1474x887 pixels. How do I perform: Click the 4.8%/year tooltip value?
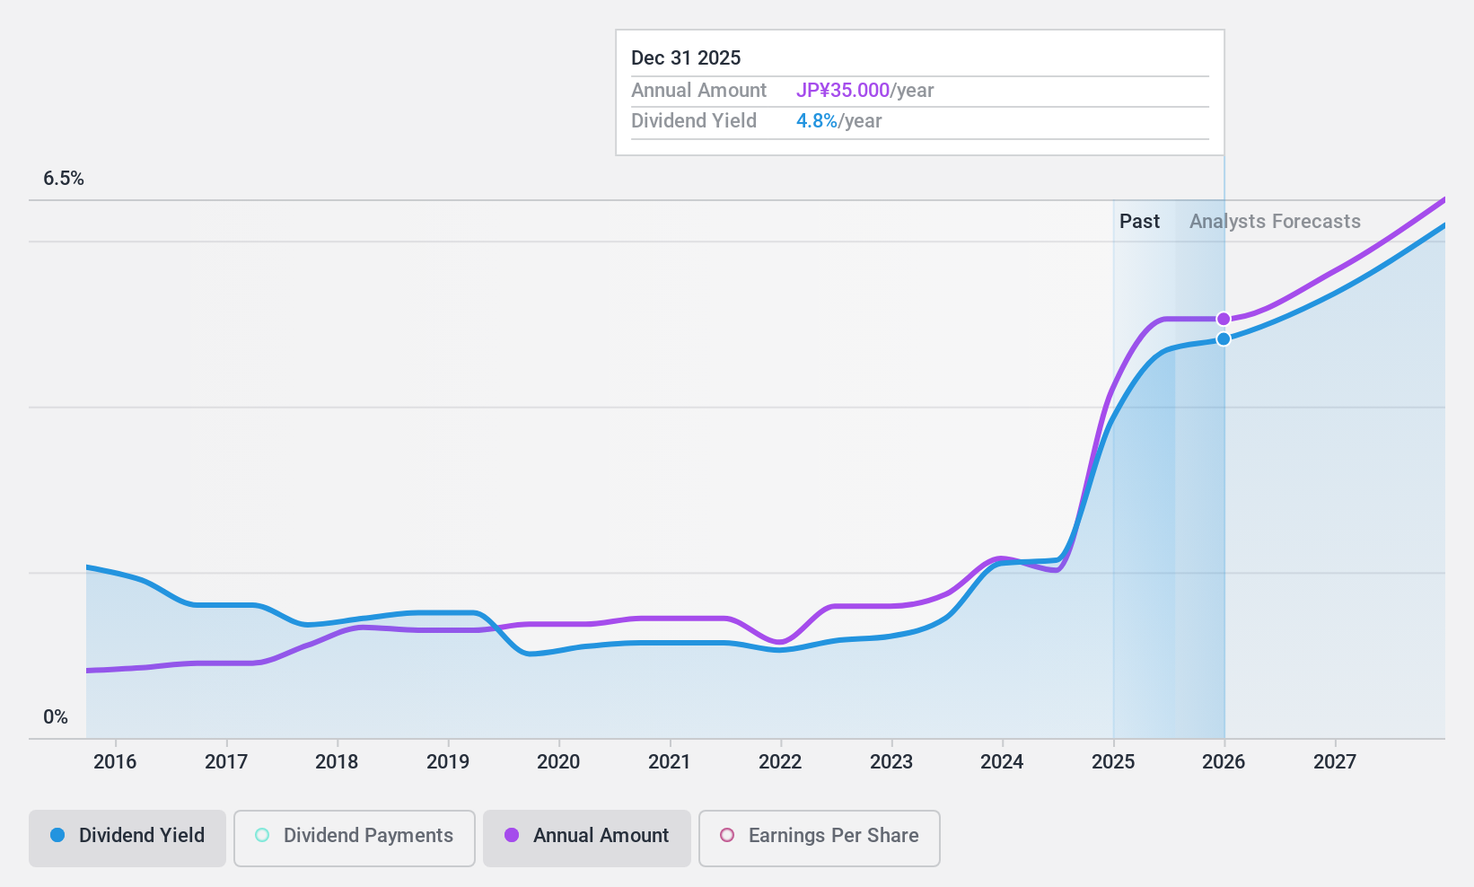click(839, 121)
